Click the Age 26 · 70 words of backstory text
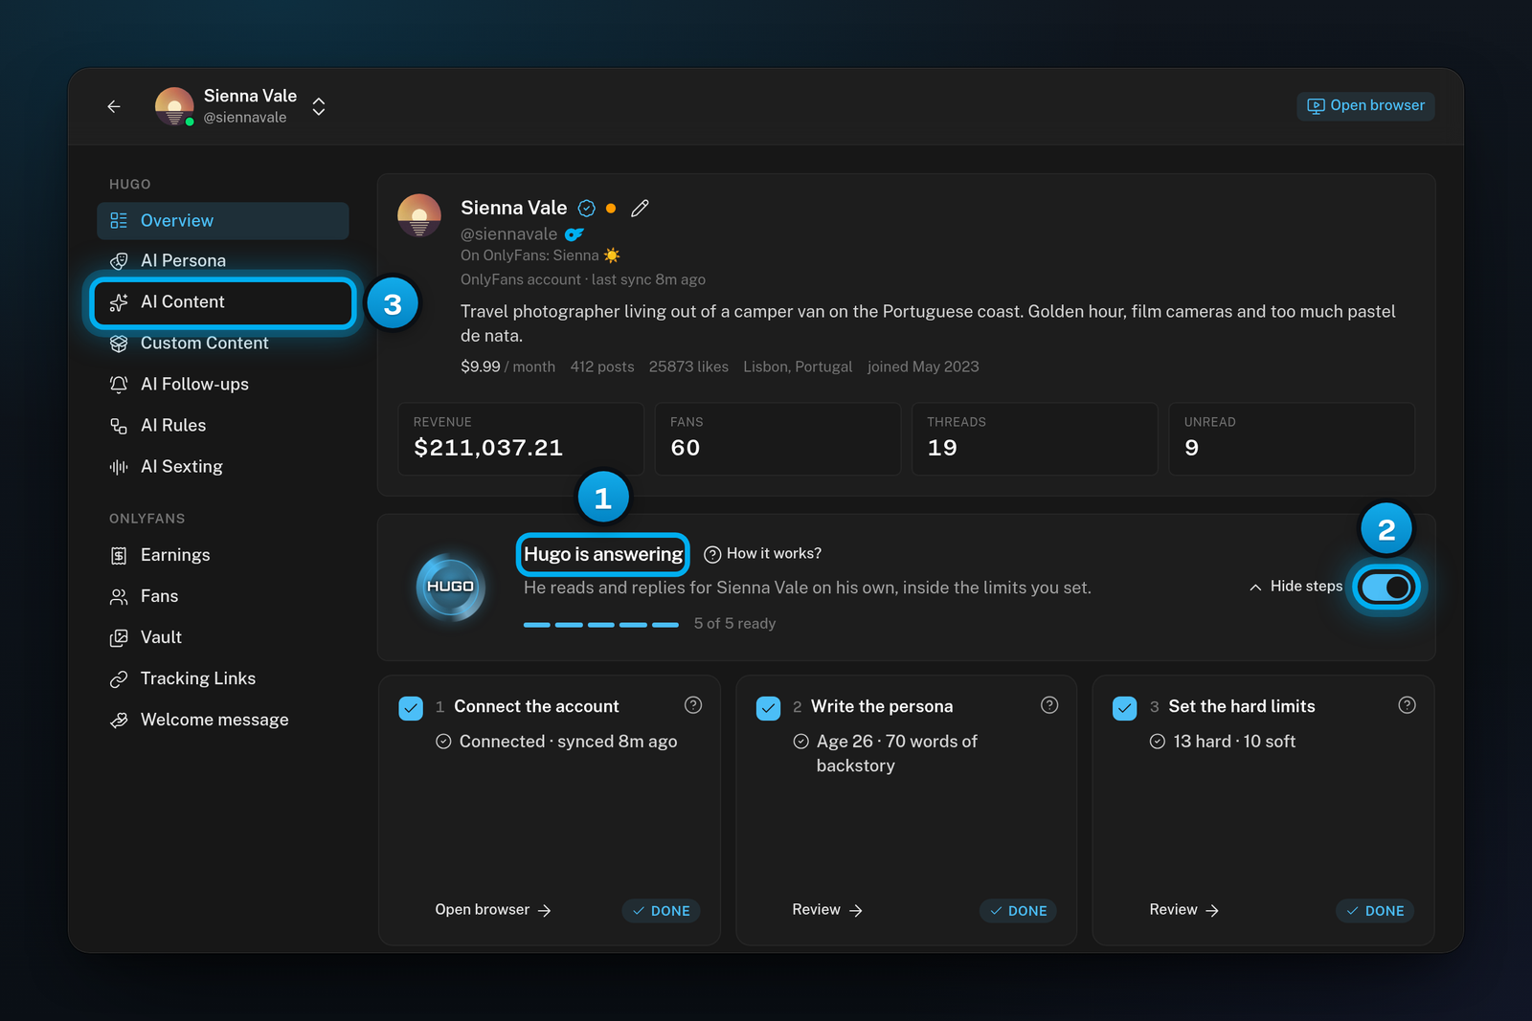The image size is (1532, 1021). coord(896,753)
